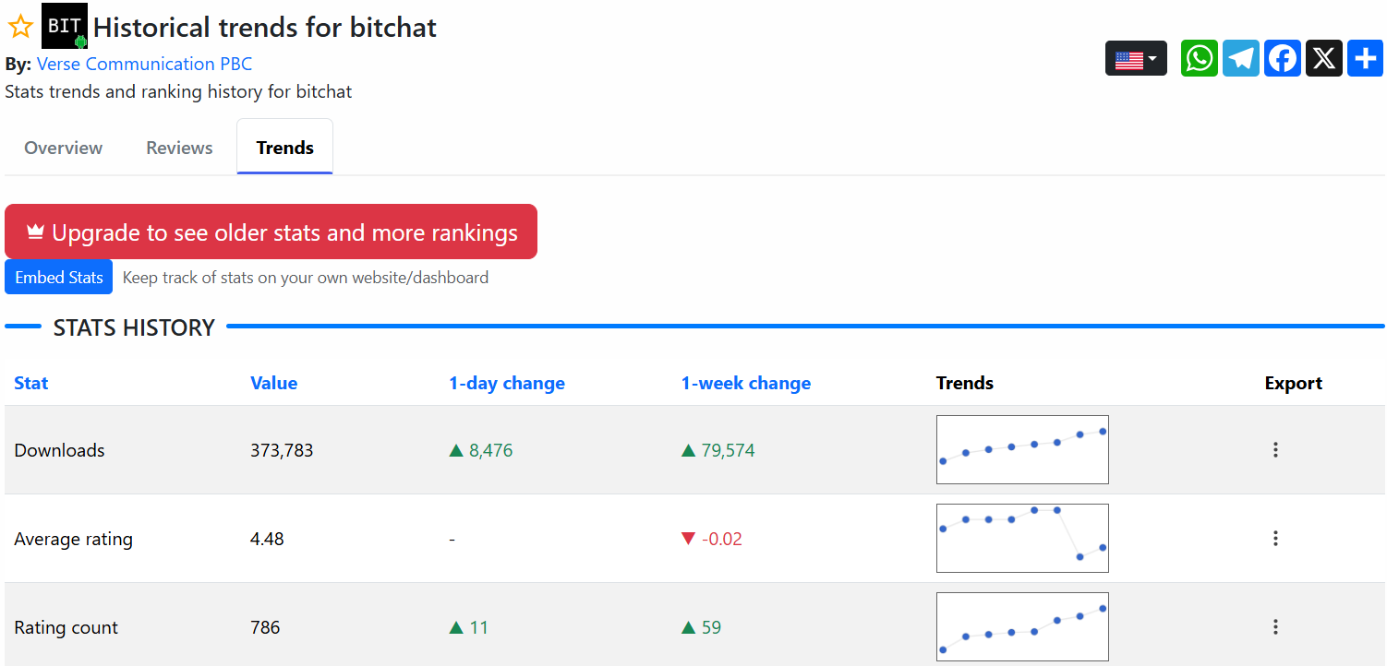Share page via Telegram icon
This screenshot has height=666, width=1387.
pos(1240,59)
